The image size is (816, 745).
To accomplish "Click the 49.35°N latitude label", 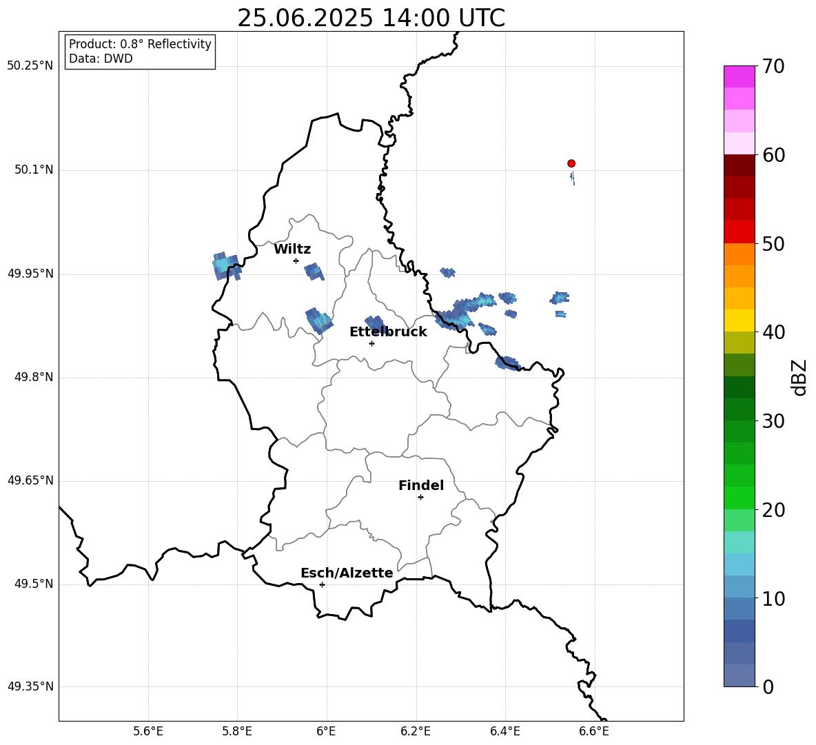I will click(x=30, y=686).
